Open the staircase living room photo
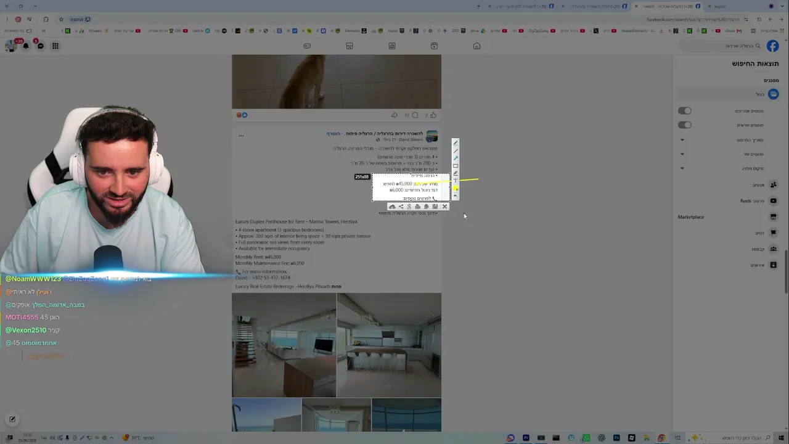789x444 pixels. click(x=284, y=345)
